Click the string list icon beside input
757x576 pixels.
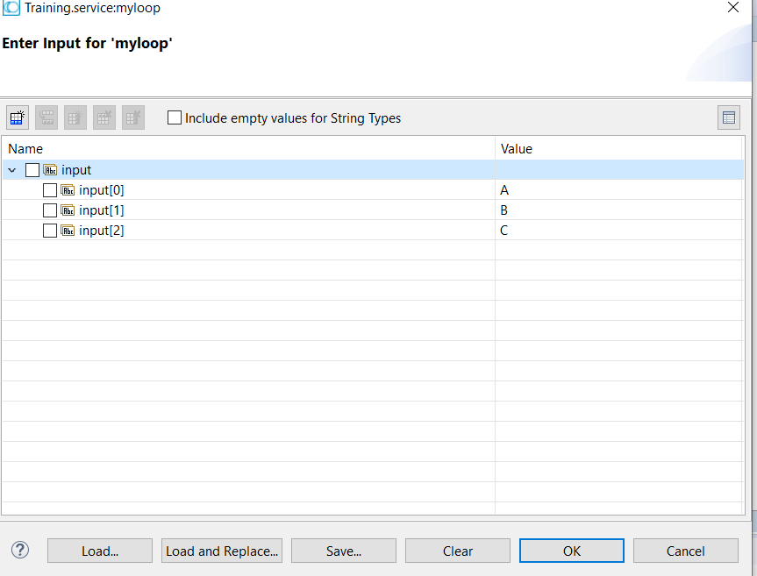pos(50,170)
